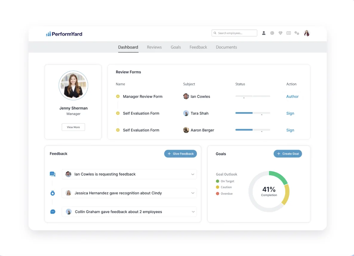This screenshot has width=354, height=256.
Task: Click Aaron Berger avatar in Review Forms
Action: tap(186, 130)
